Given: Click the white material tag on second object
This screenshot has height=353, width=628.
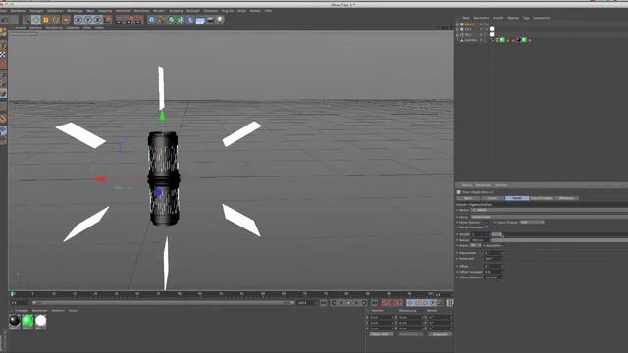Looking at the screenshot, I should (x=492, y=29).
